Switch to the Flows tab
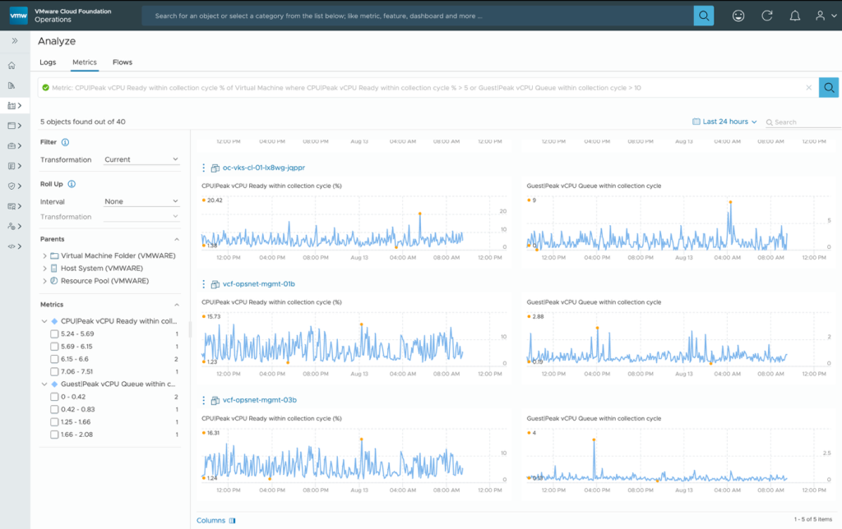This screenshot has width=842, height=529. click(123, 62)
